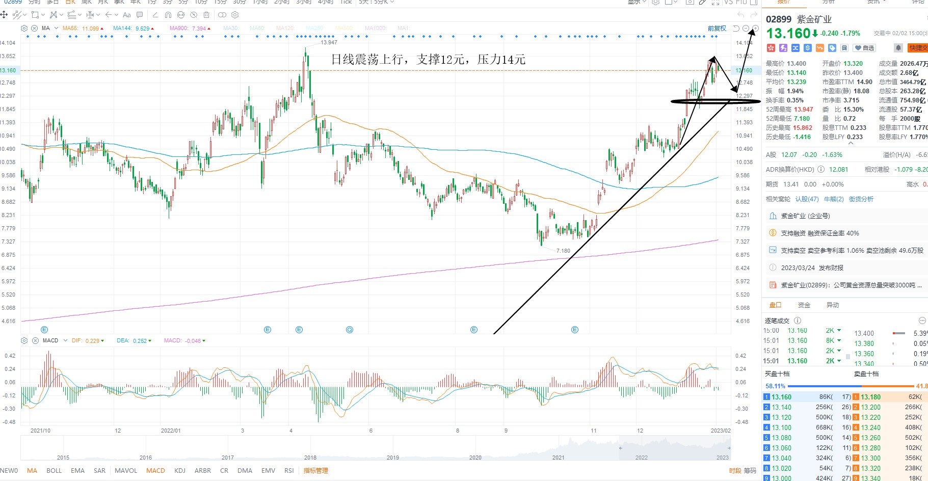This screenshot has width=928, height=481.
Task: Toggle the MA120 moving average line
Action: tap(285, 28)
